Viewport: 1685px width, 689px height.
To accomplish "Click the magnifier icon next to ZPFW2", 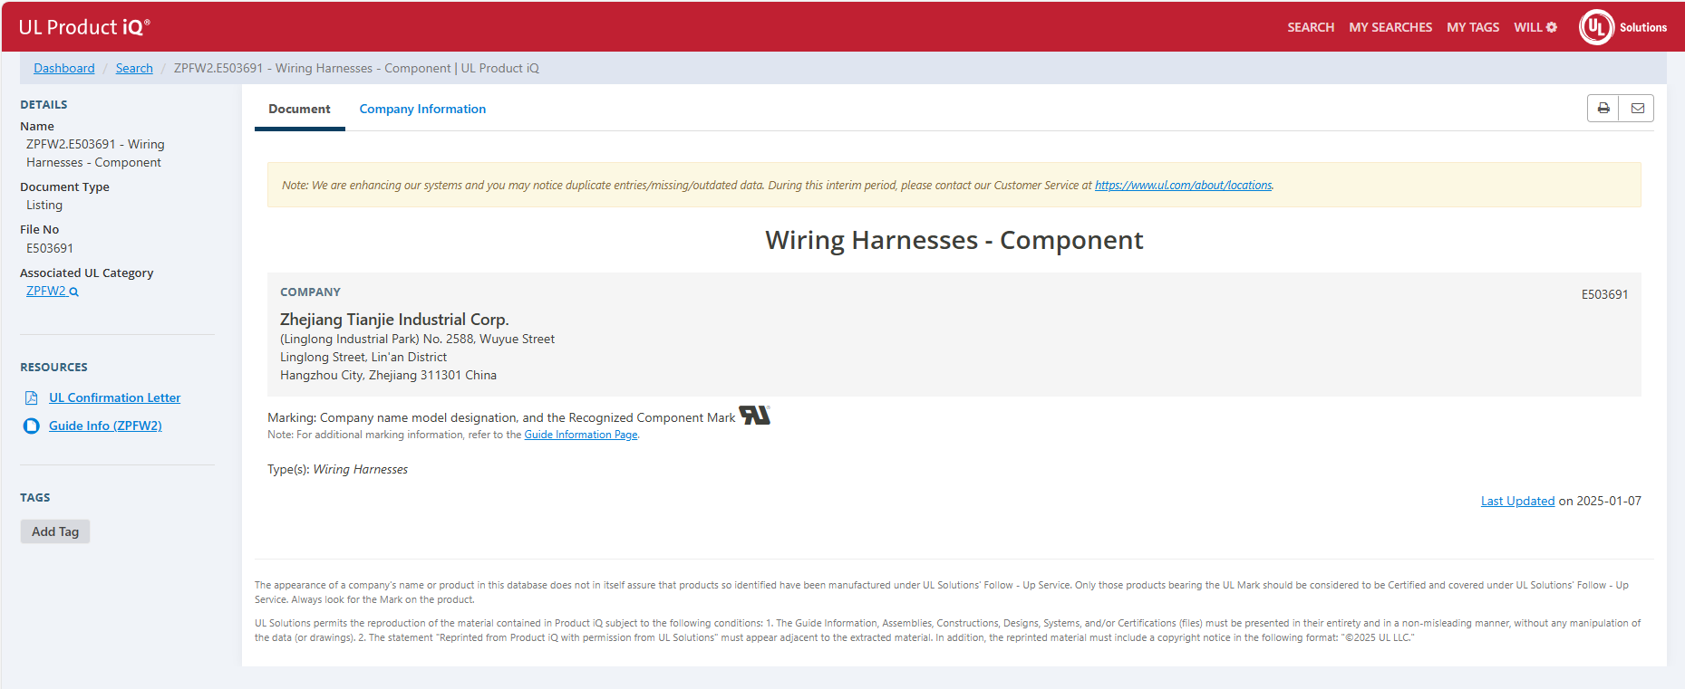I will coord(74,292).
